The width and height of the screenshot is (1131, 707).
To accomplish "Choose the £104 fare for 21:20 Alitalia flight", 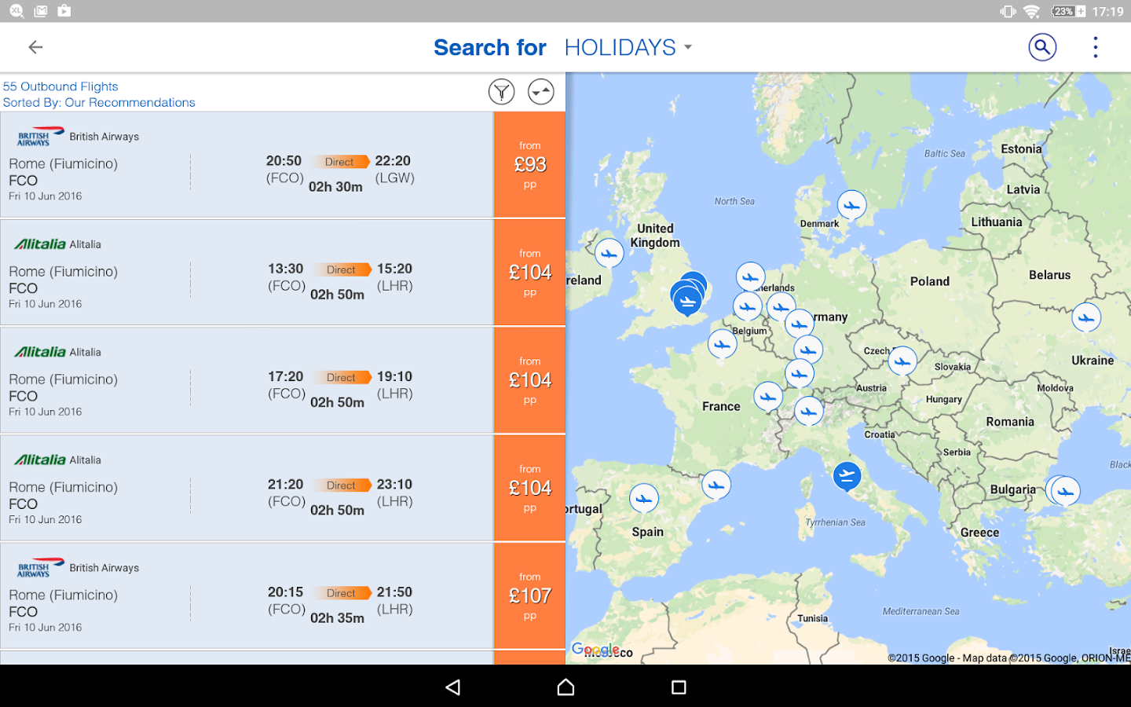I will (530, 488).
